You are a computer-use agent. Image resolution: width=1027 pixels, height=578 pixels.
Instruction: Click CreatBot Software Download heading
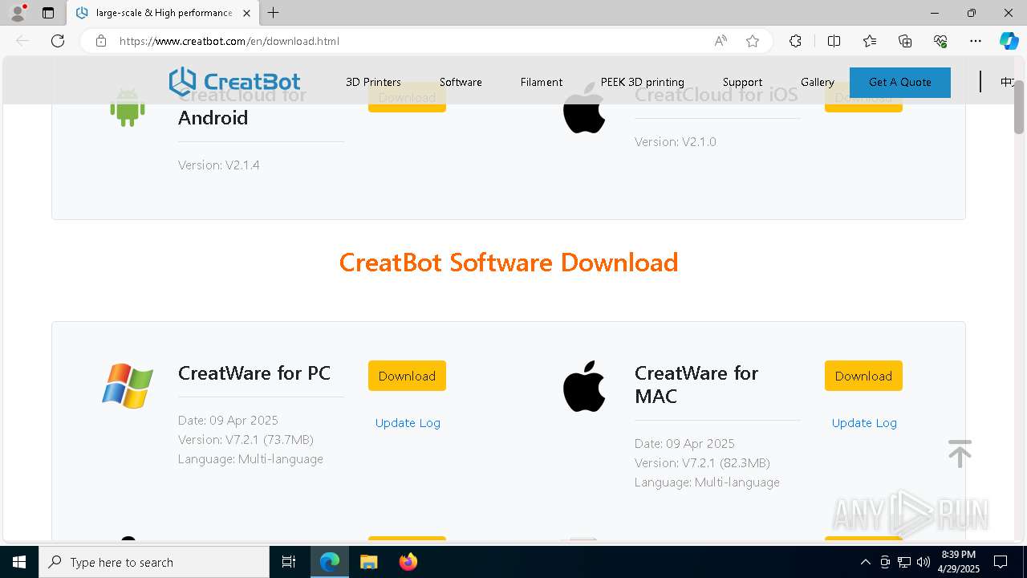point(509,263)
